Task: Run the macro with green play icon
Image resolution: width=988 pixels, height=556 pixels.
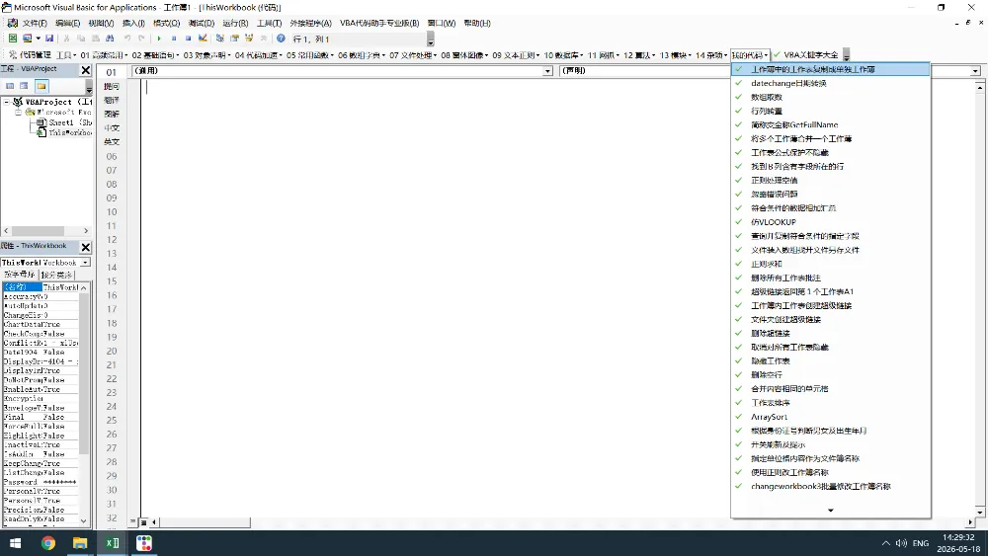Action: click(x=159, y=39)
